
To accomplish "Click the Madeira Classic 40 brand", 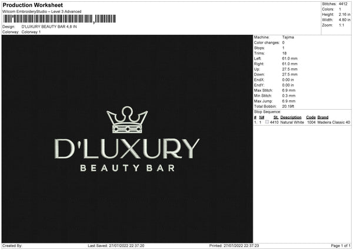I will [x=334, y=122].
